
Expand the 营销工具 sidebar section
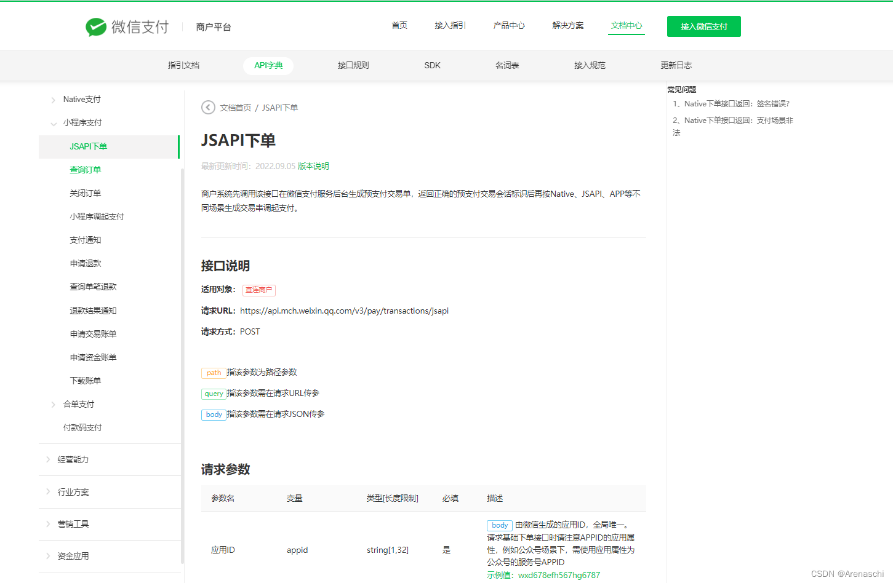click(x=72, y=524)
